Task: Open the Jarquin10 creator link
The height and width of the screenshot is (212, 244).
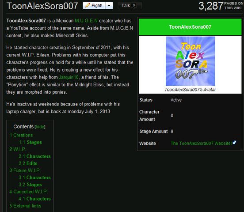Action: [x=69, y=77]
